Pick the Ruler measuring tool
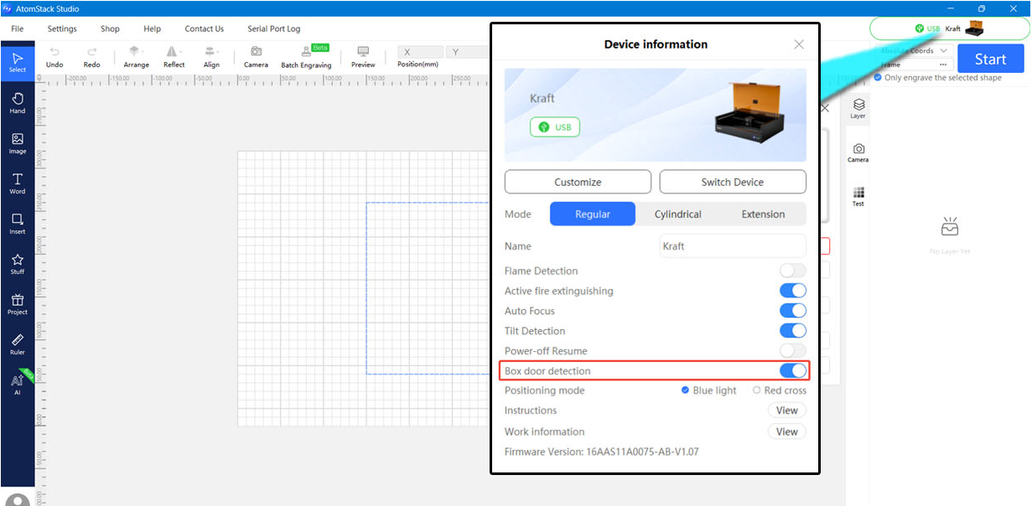Screen dimensions: 1032x506 (18, 344)
